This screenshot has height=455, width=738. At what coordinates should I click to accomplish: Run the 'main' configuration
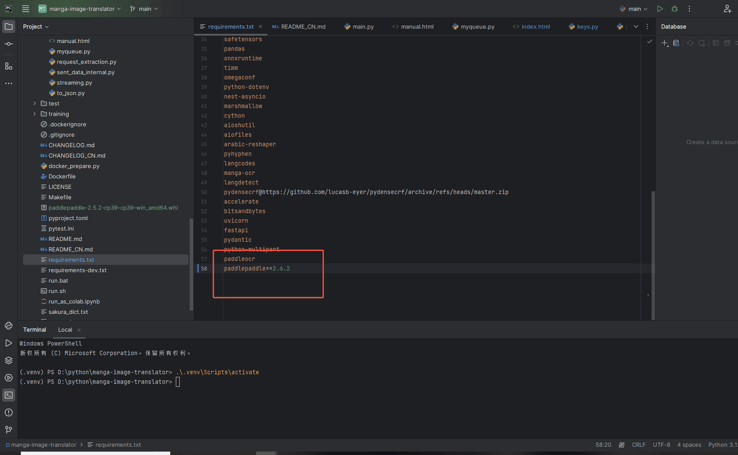click(660, 9)
